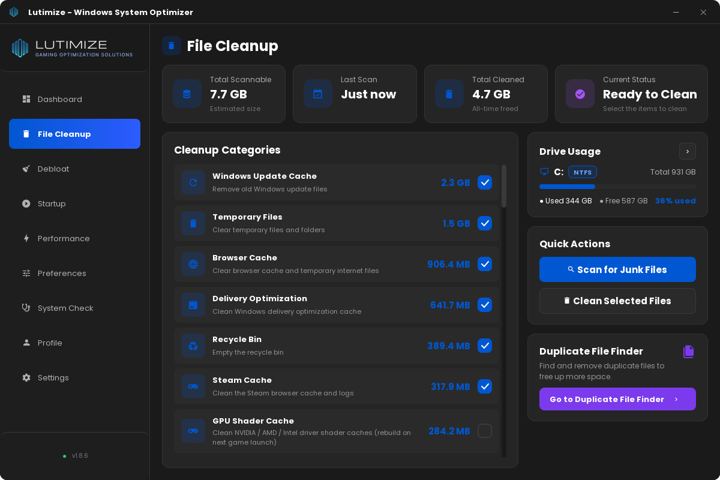Viewport: 720px width, 480px height.
Task: Click the v1.8.6 version label
Action: (80, 455)
